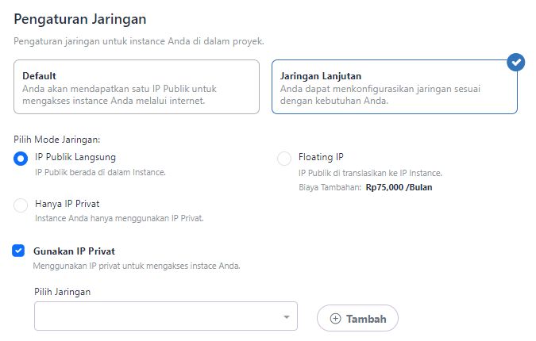Uncheck the Gunakan IP Privat checkbox
The width and height of the screenshot is (536, 341).
(x=18, y=251)
